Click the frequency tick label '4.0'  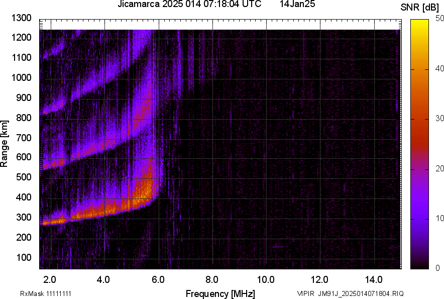(x=103, y=280)
